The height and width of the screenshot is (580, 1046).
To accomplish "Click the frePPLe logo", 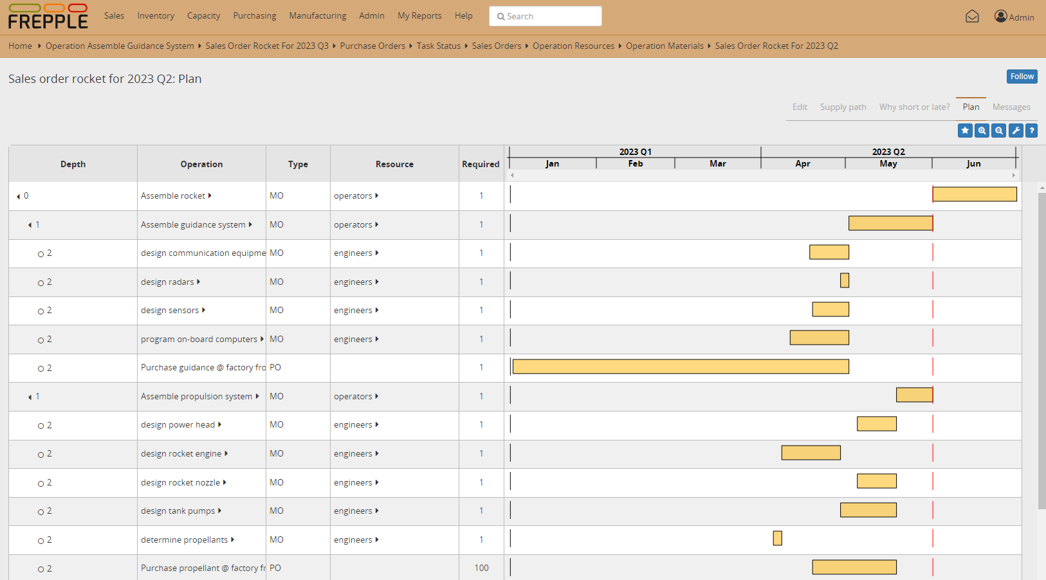I will pos(48,17).
